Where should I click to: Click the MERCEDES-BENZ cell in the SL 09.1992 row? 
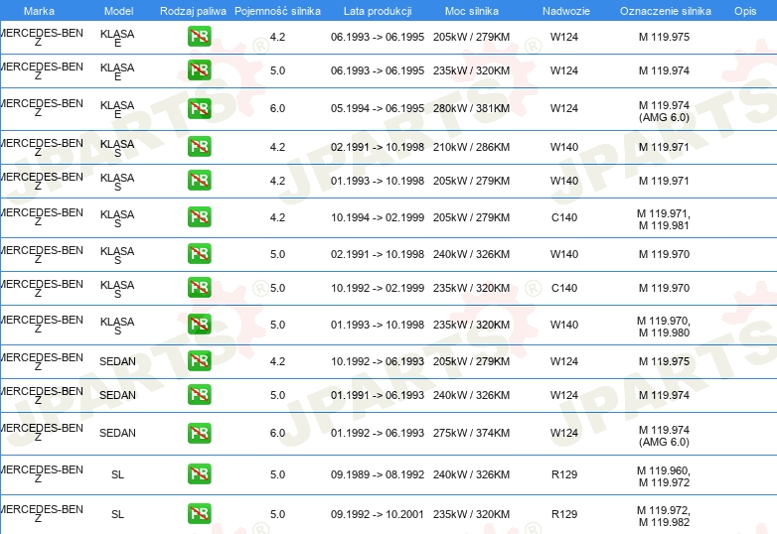(x=42, y=514)
